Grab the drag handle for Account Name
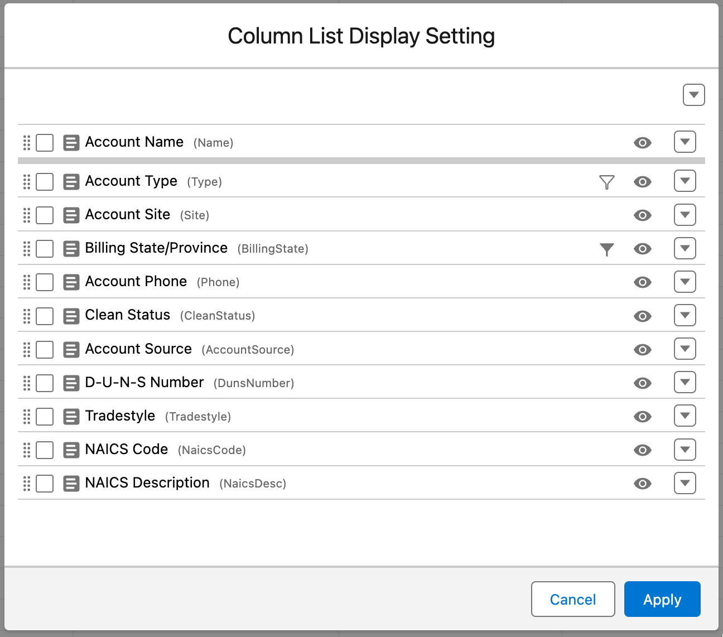The image size is (723, 637). [x=26, y=143]
